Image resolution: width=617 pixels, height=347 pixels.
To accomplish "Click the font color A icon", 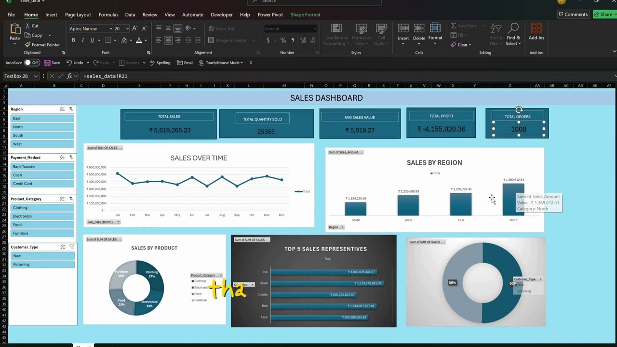I will (139, 40).
